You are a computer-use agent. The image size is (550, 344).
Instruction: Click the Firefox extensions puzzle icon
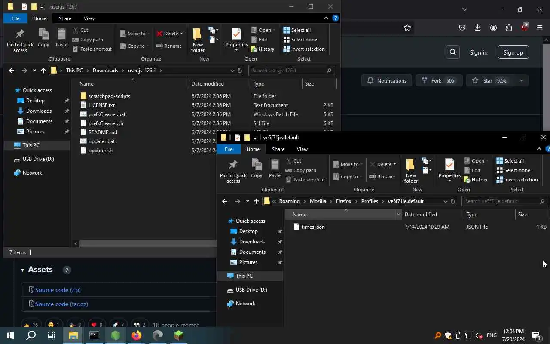(509, 28)
